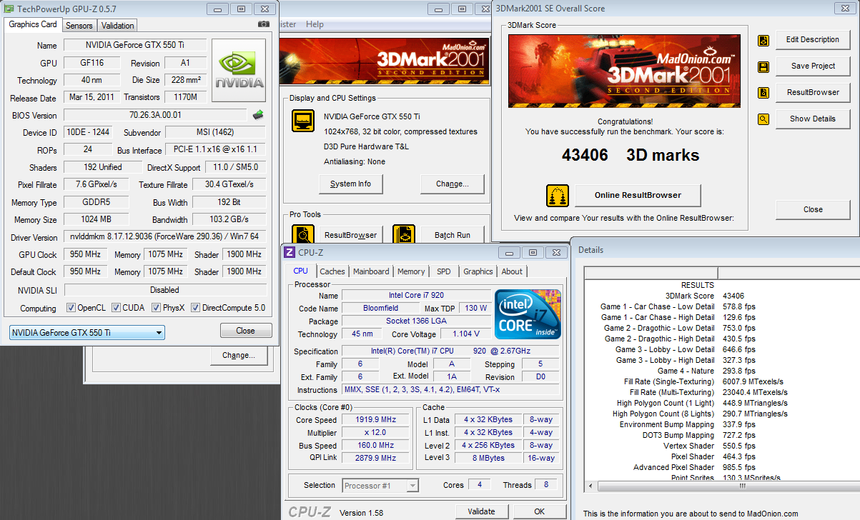The image size is (860, 520).
Task: Click the CPU-Z title bar icon
Action: [x=290, y=252]
